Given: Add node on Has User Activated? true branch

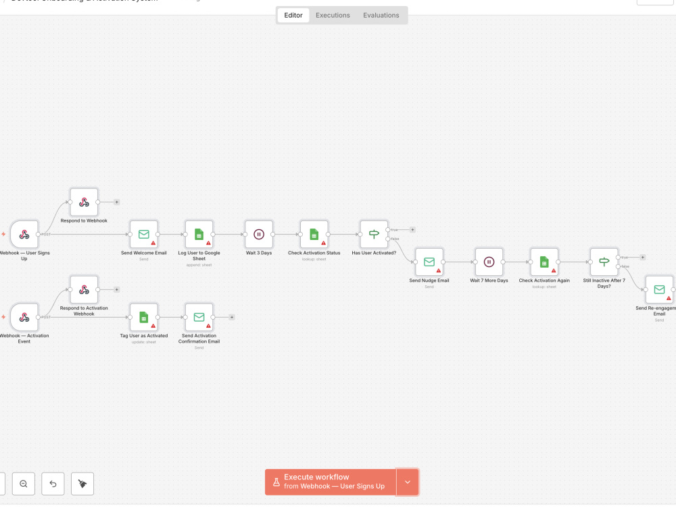Looking at the screenshot, I should [x=412, y=230].
